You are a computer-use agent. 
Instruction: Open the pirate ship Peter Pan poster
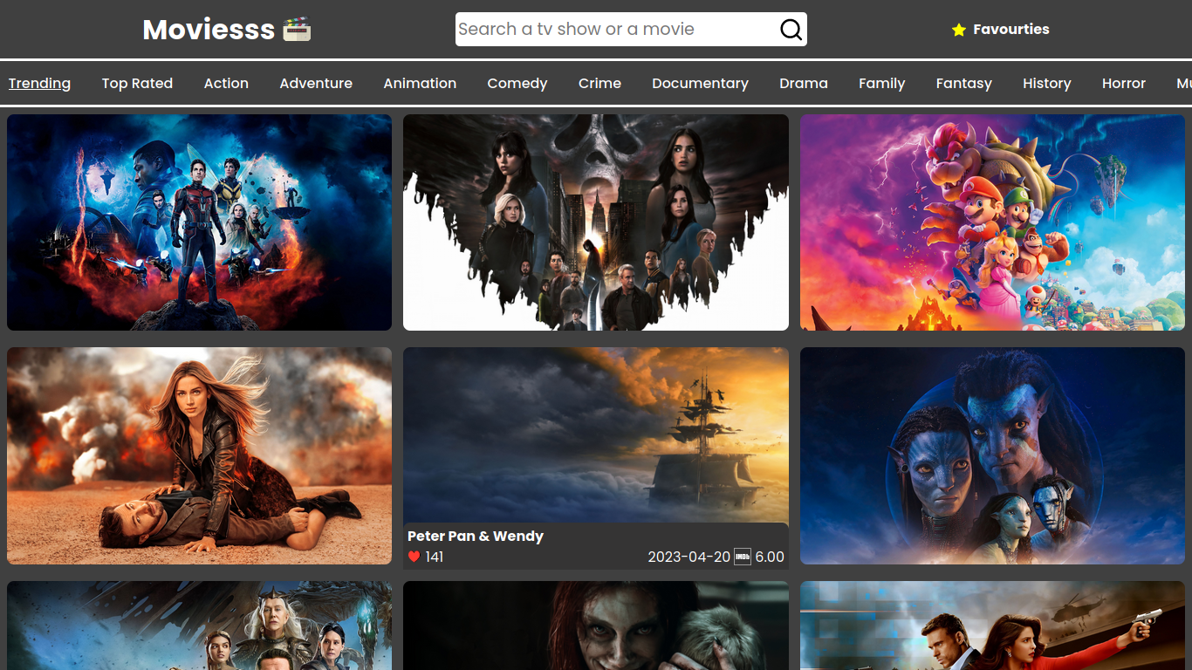point(596,435)
